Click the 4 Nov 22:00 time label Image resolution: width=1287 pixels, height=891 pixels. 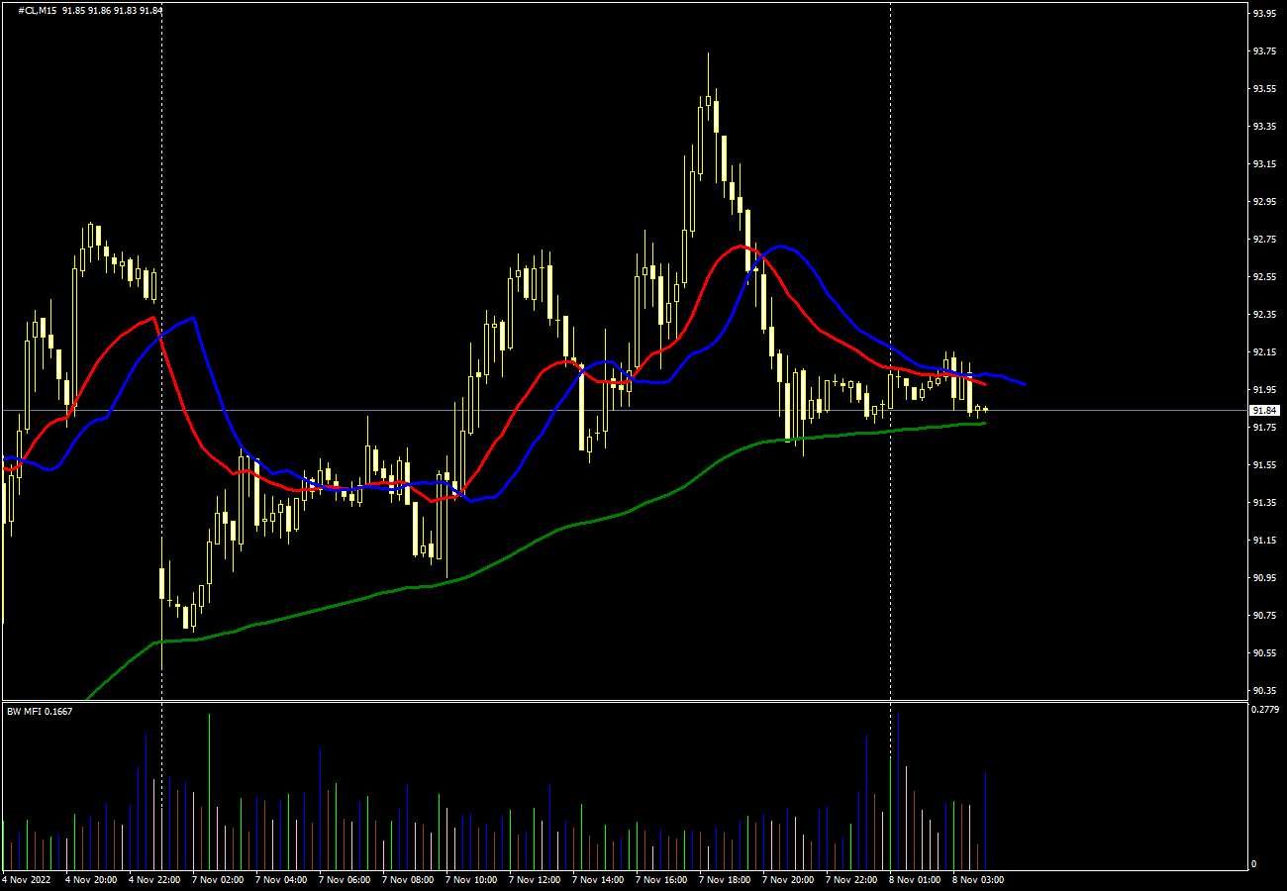coord(154,879)
